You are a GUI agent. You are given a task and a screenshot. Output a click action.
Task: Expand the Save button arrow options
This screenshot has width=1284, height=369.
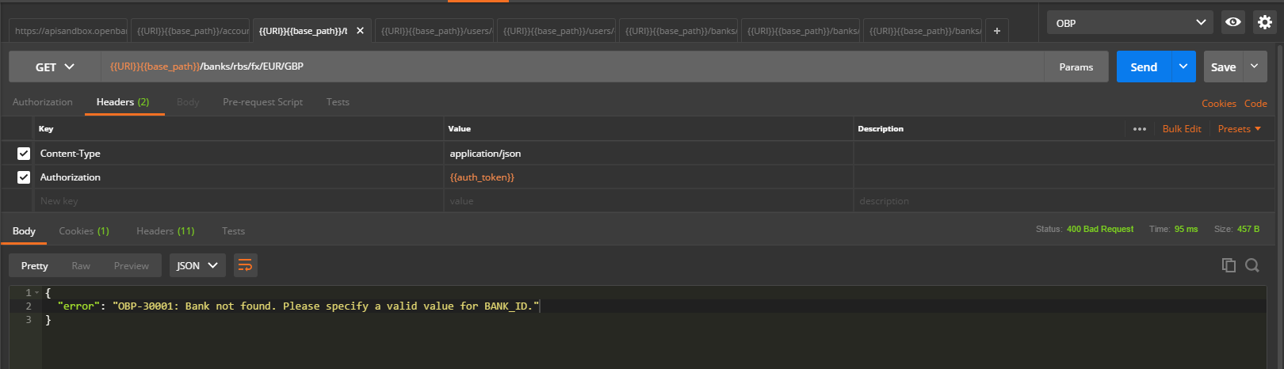coord(1255,67)
